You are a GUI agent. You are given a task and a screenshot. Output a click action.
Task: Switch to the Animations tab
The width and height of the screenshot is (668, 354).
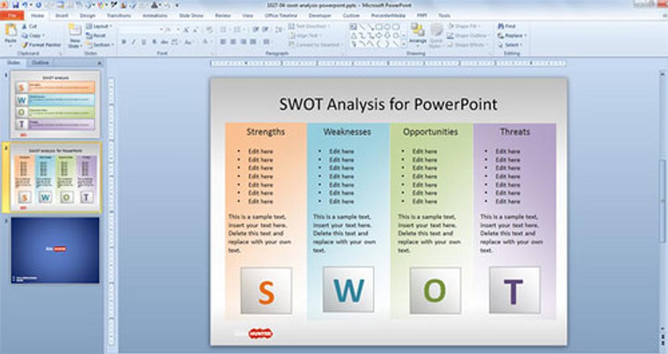[x=155, y=15]
